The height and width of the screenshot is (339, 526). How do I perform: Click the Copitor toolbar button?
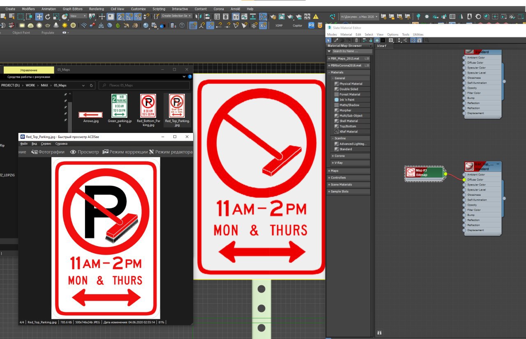(x=297, y=25)
